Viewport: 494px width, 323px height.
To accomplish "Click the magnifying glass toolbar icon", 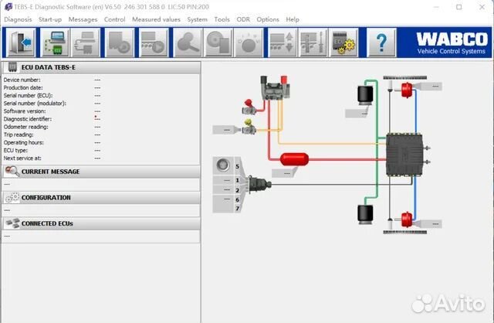I will tap(185, 43).
